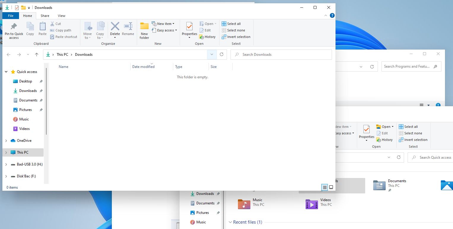Image resolution: width=453 pixels, height=229 pixels.
Task: Click Properties icon in quick access toolbar
Action: pos(17,8)
